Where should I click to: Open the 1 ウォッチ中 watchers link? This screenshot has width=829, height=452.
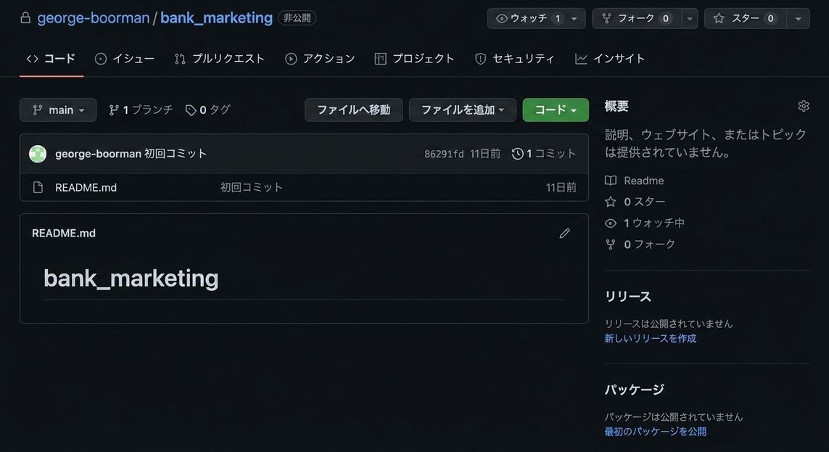tap(654, 223)
